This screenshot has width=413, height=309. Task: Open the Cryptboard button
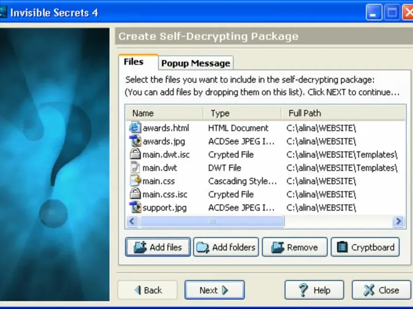[365, 247]
